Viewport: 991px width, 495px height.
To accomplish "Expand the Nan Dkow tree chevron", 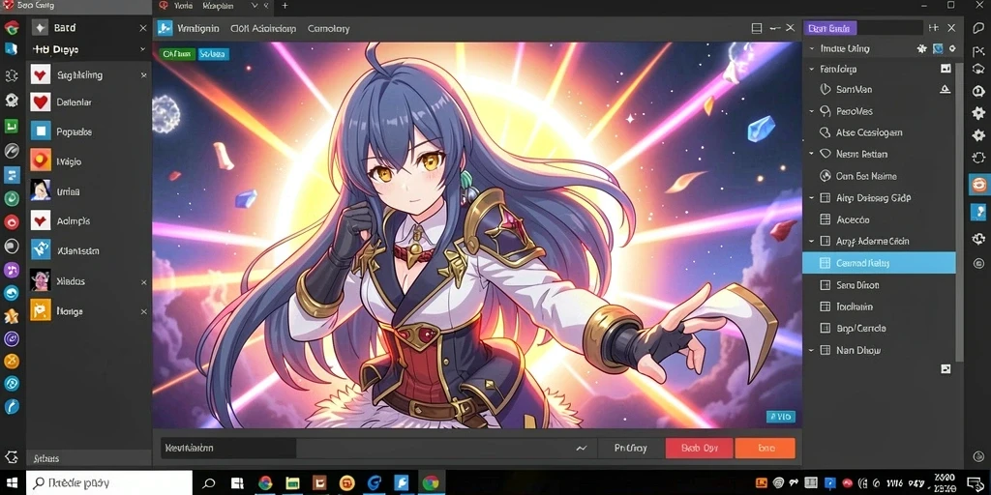I will 812,350.
